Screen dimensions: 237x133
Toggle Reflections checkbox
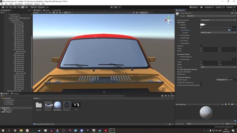click(x=201, y=74)
